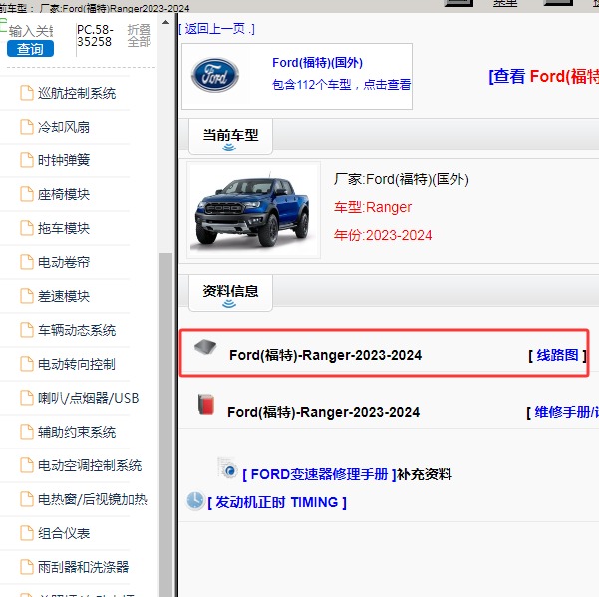Click clock icon beside 发动机正时
Viewport: 599px width, 597px height.
coord(195,500)
